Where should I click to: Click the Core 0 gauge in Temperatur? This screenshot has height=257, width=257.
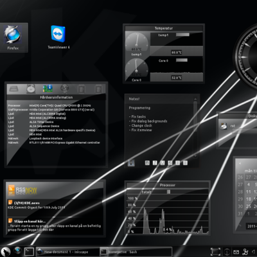point(137,68)
